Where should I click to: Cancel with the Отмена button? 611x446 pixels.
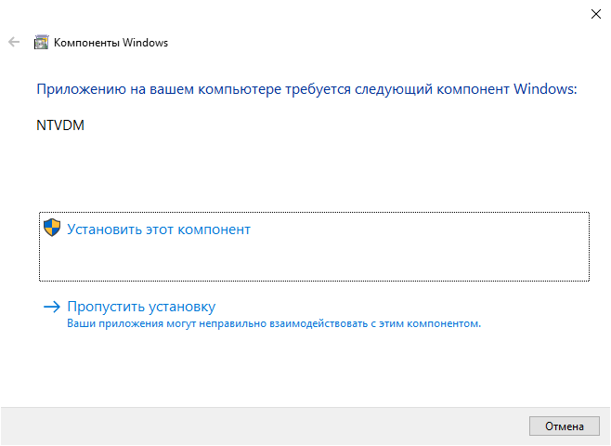[x=565, y=426]
